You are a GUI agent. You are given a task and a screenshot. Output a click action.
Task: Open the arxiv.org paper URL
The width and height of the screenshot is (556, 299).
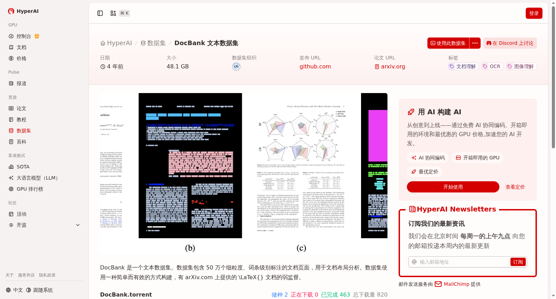coord(393,67)
